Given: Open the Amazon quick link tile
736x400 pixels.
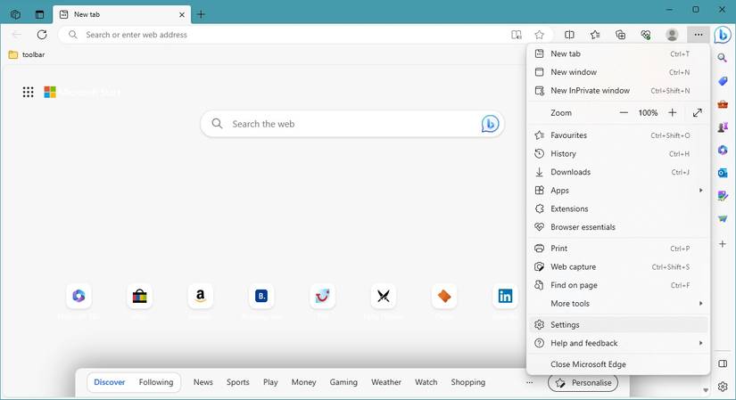Looking at the screenshot, I should 200,296.
